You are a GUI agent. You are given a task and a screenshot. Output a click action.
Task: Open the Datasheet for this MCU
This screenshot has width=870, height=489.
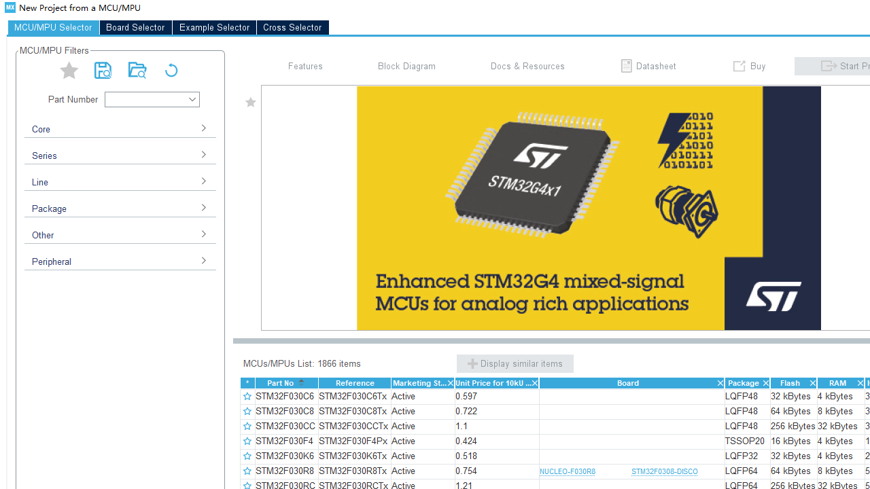(648, 66)
